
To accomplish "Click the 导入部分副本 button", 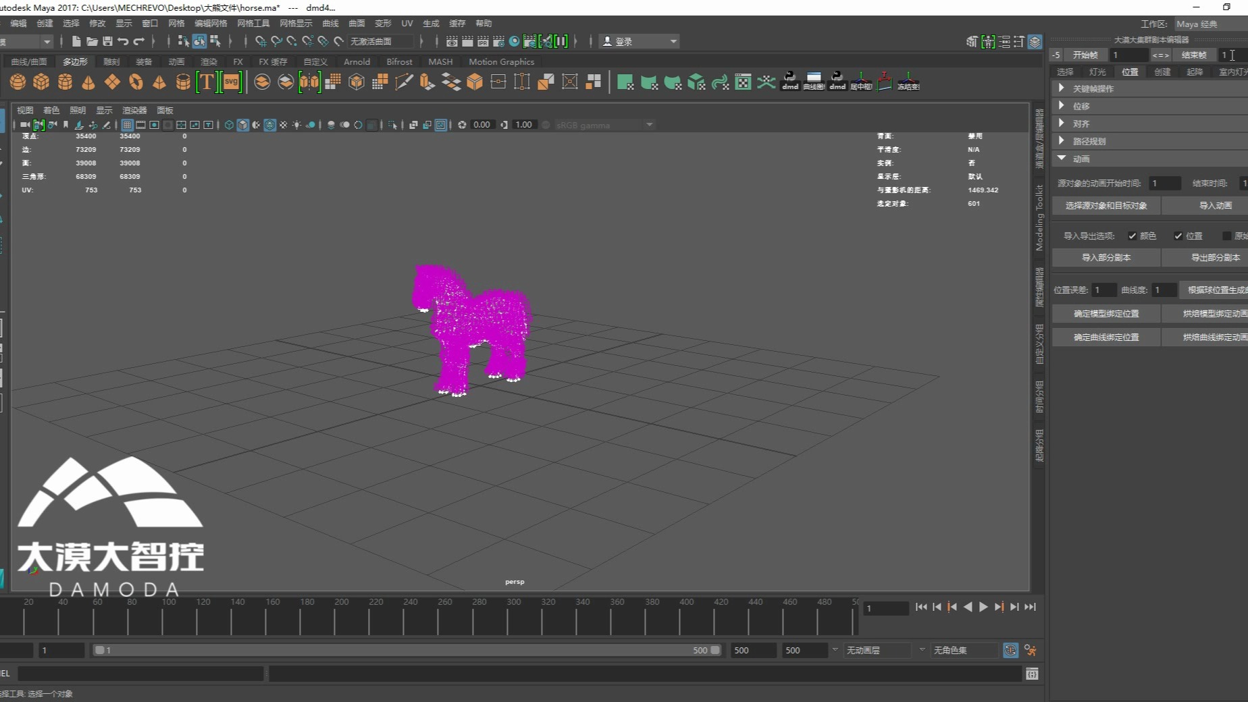I will tap(1106, 257).
